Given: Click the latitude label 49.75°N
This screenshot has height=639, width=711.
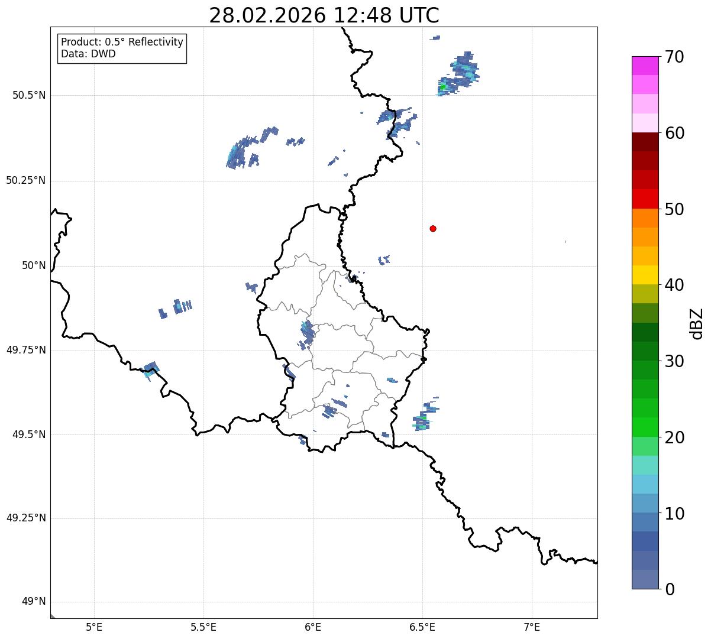Looking at the screenshot, I should pos(25,350).
